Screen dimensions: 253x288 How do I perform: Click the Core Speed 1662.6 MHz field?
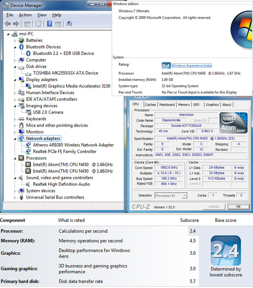pos(169,167)
